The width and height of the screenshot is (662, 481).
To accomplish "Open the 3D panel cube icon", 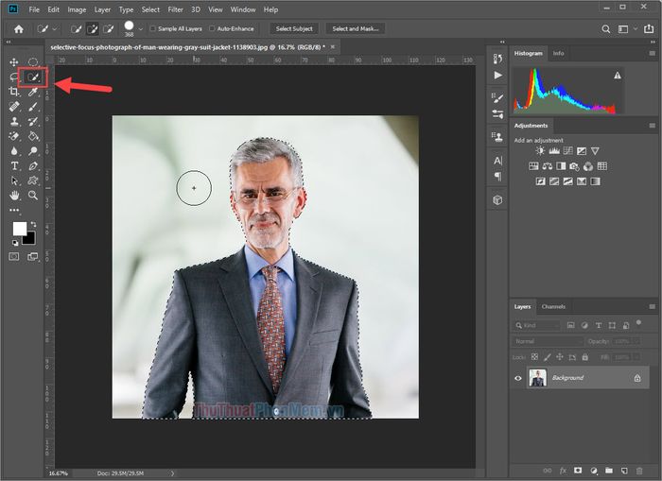I will [497, 200].
